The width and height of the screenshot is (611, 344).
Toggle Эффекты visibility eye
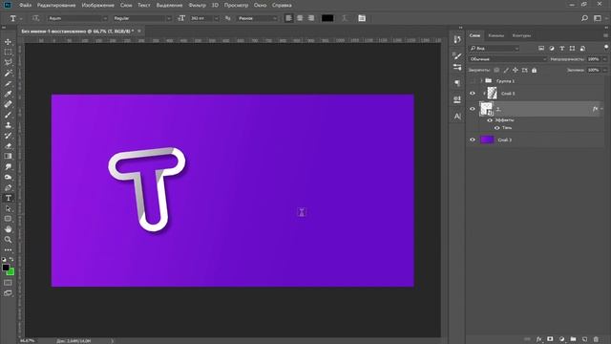pos(490,120)
